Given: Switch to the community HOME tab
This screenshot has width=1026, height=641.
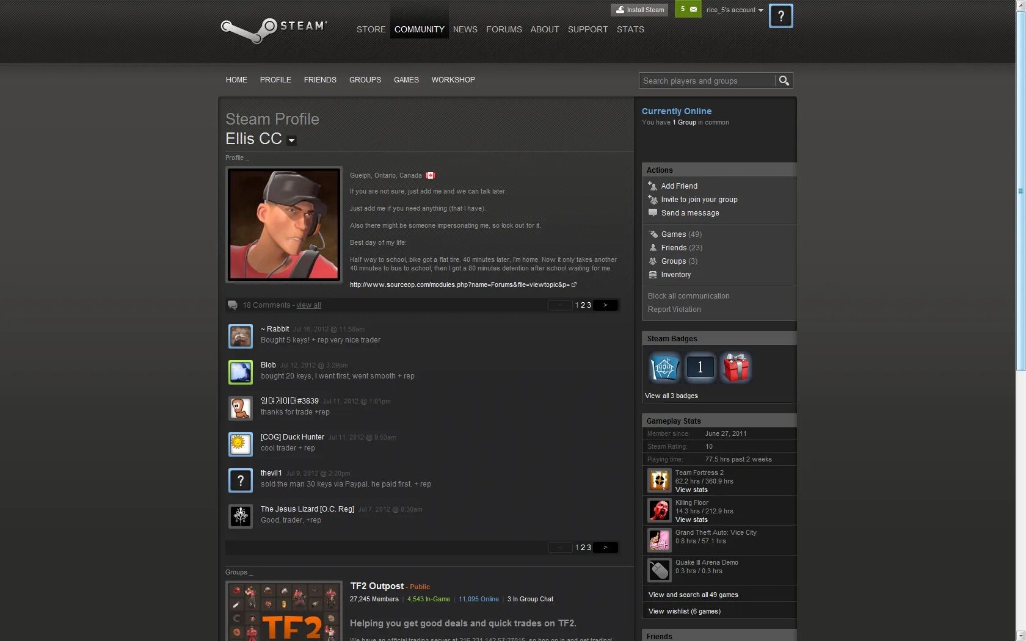Looking at the screenshot, I should [236, 80].
